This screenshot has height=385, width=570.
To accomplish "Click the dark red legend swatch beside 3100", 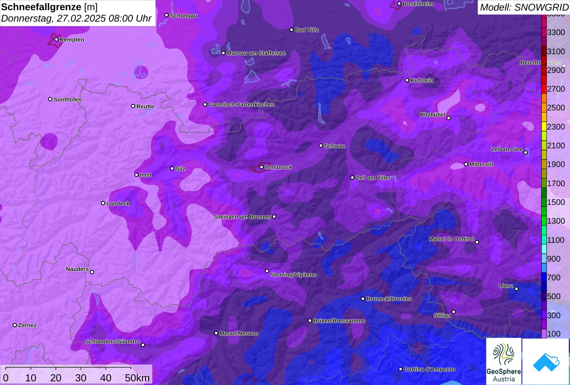I will click(x=544, y=51).
